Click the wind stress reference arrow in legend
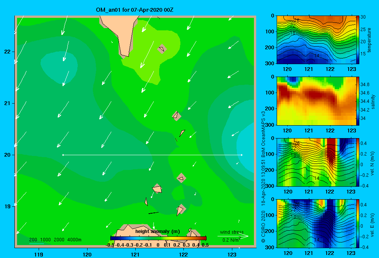This screenshot has height=258, width=379. tap(233, 236)
